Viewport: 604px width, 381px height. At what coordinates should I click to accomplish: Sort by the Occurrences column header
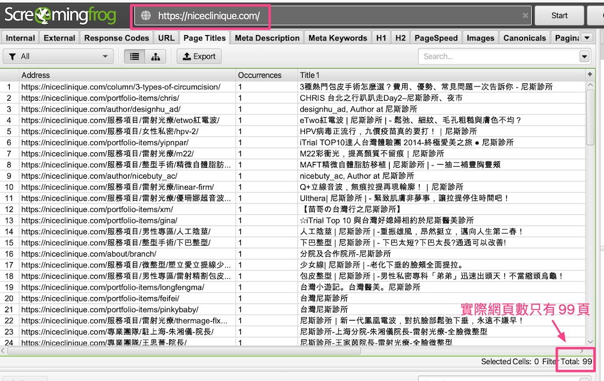266,75
